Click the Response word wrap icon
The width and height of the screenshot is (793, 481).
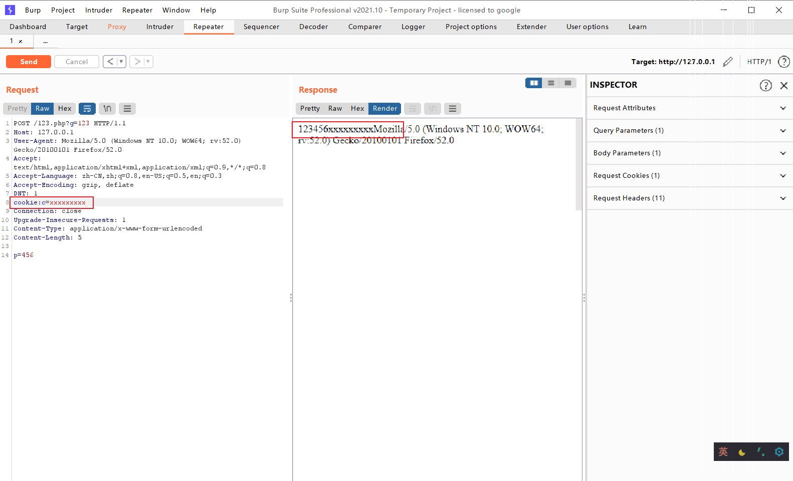[413, 108]
